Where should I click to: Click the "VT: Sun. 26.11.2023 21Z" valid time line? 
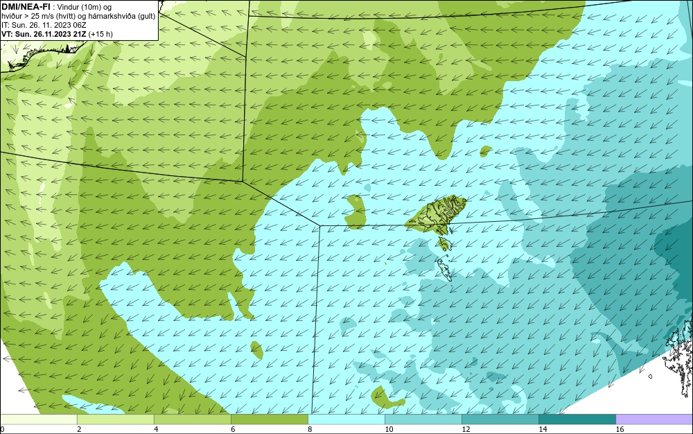tap(57, 33)
